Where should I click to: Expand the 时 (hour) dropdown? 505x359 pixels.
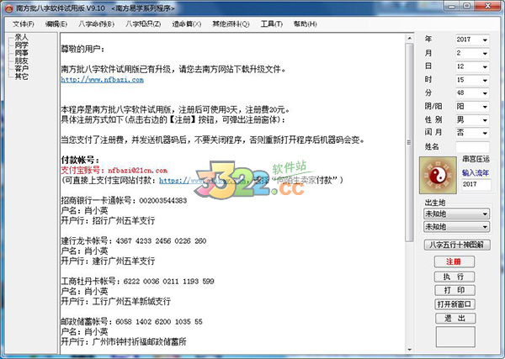(485, 80)
